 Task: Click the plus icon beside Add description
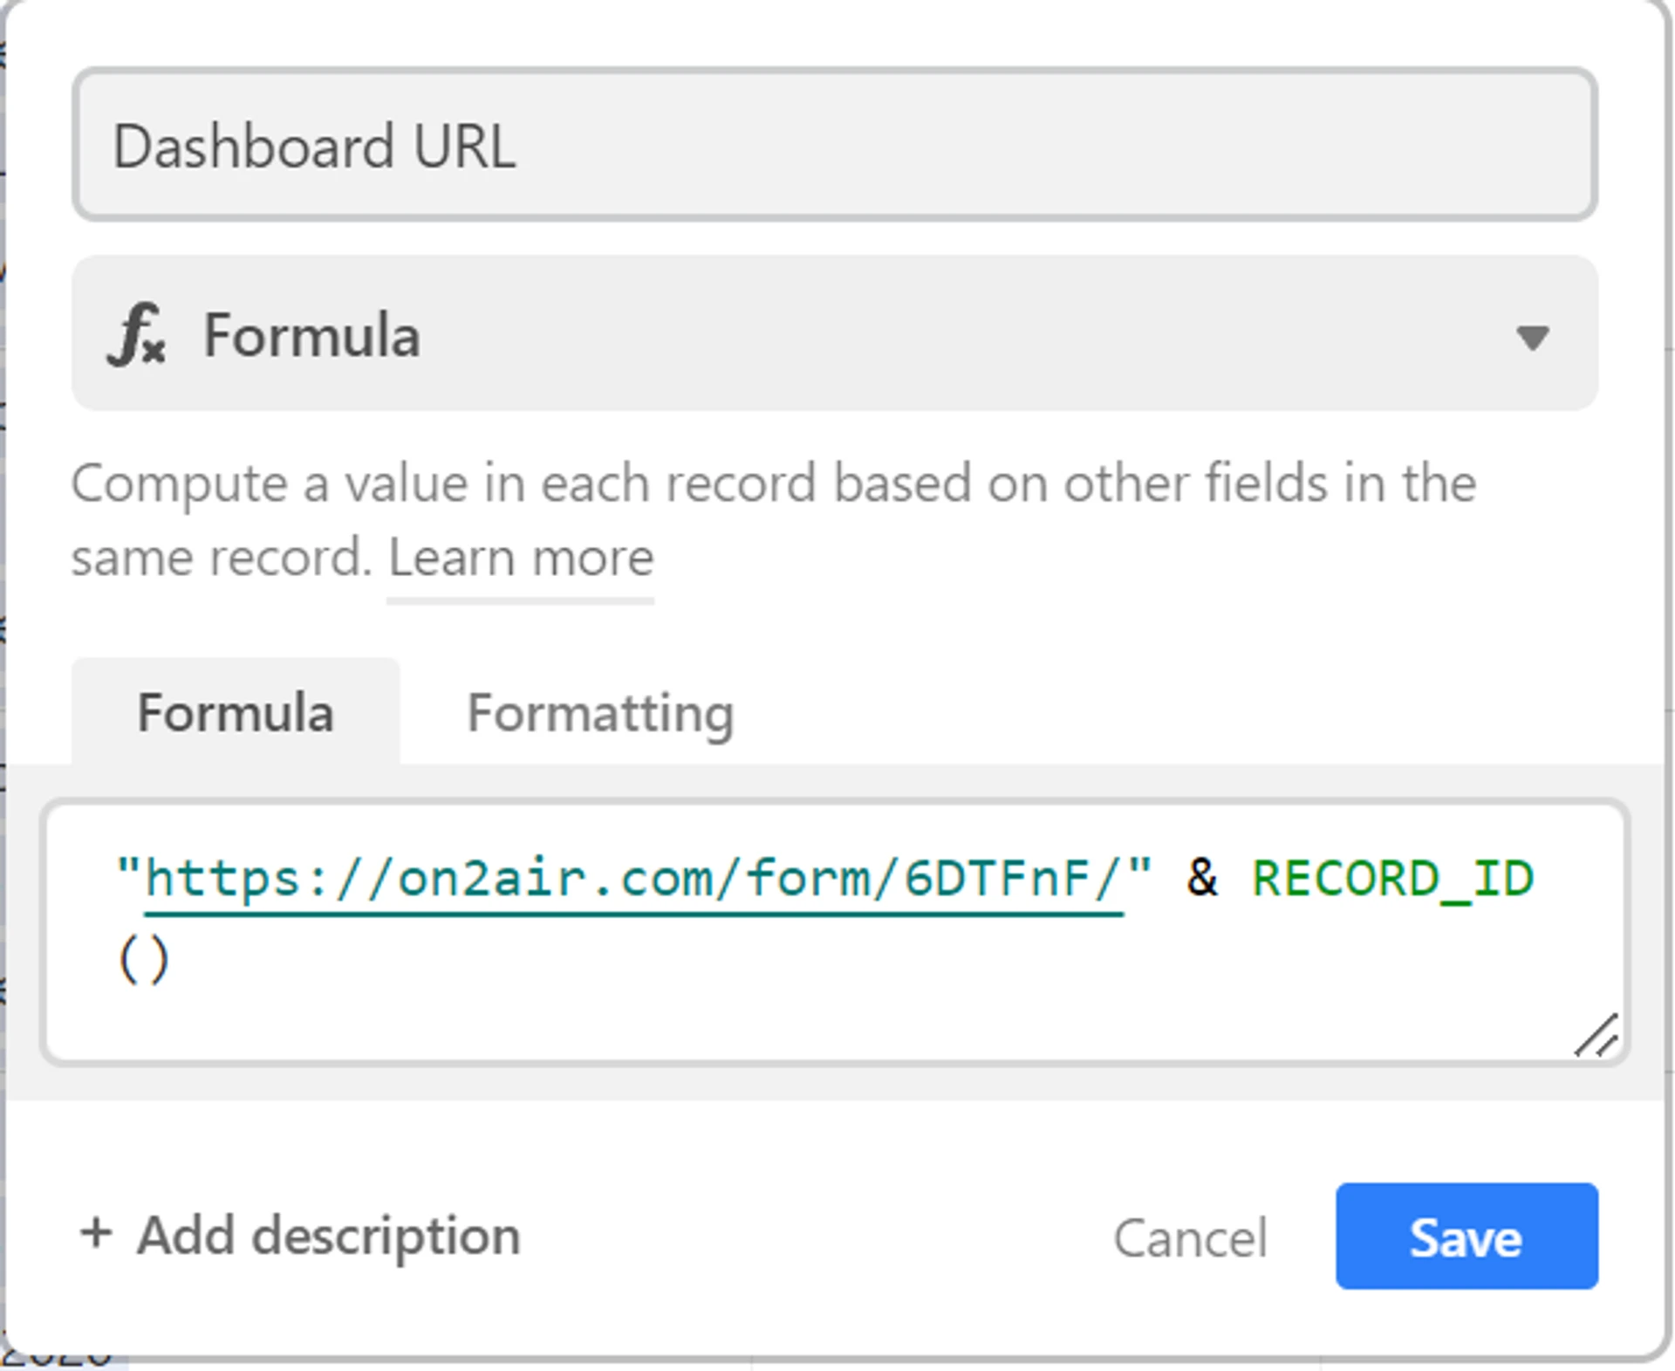pos(96,1234)
